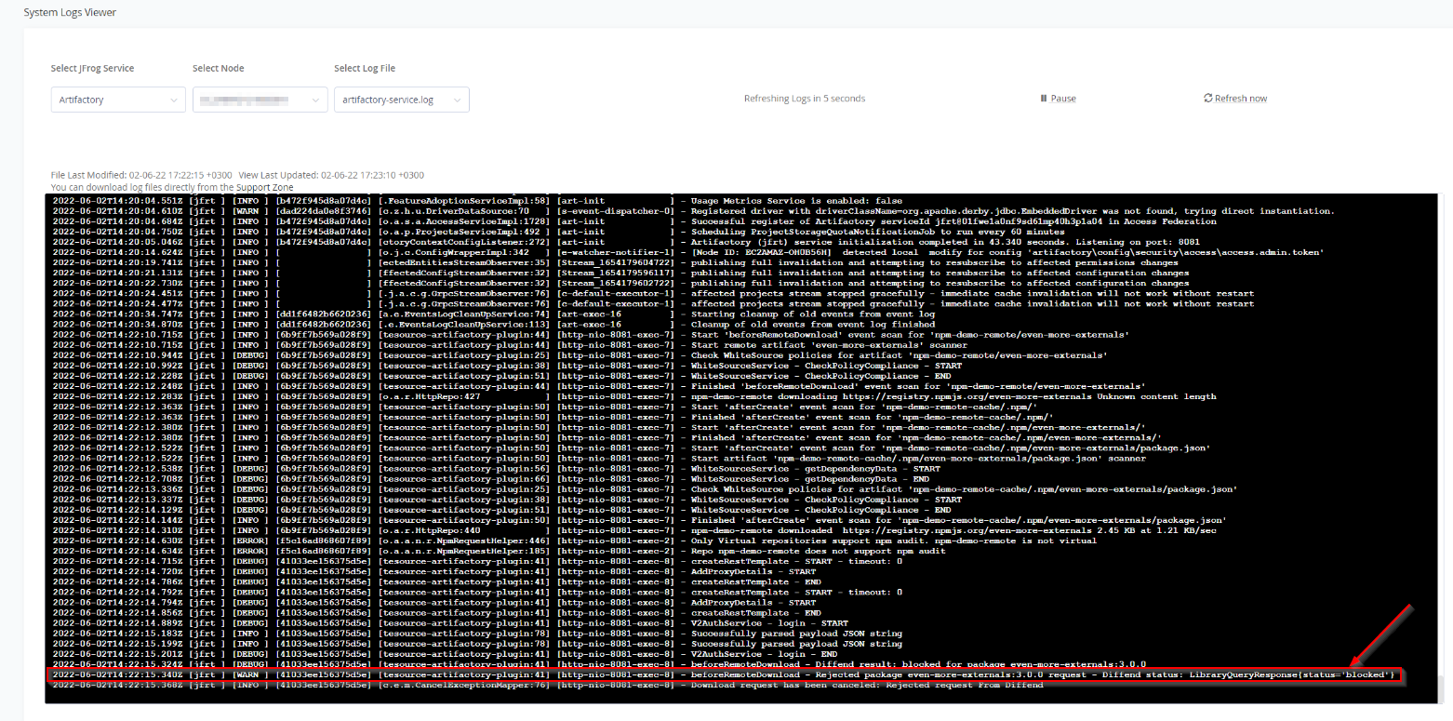Click the chevron in the artifactory-service.log box
Viewport: 1453px width, 721px height.
[457, 100]
